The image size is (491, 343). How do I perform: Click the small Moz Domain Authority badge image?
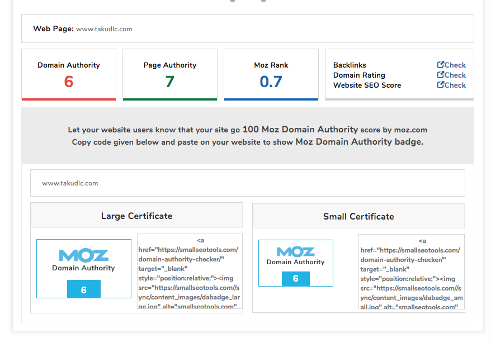pos(296,263)
